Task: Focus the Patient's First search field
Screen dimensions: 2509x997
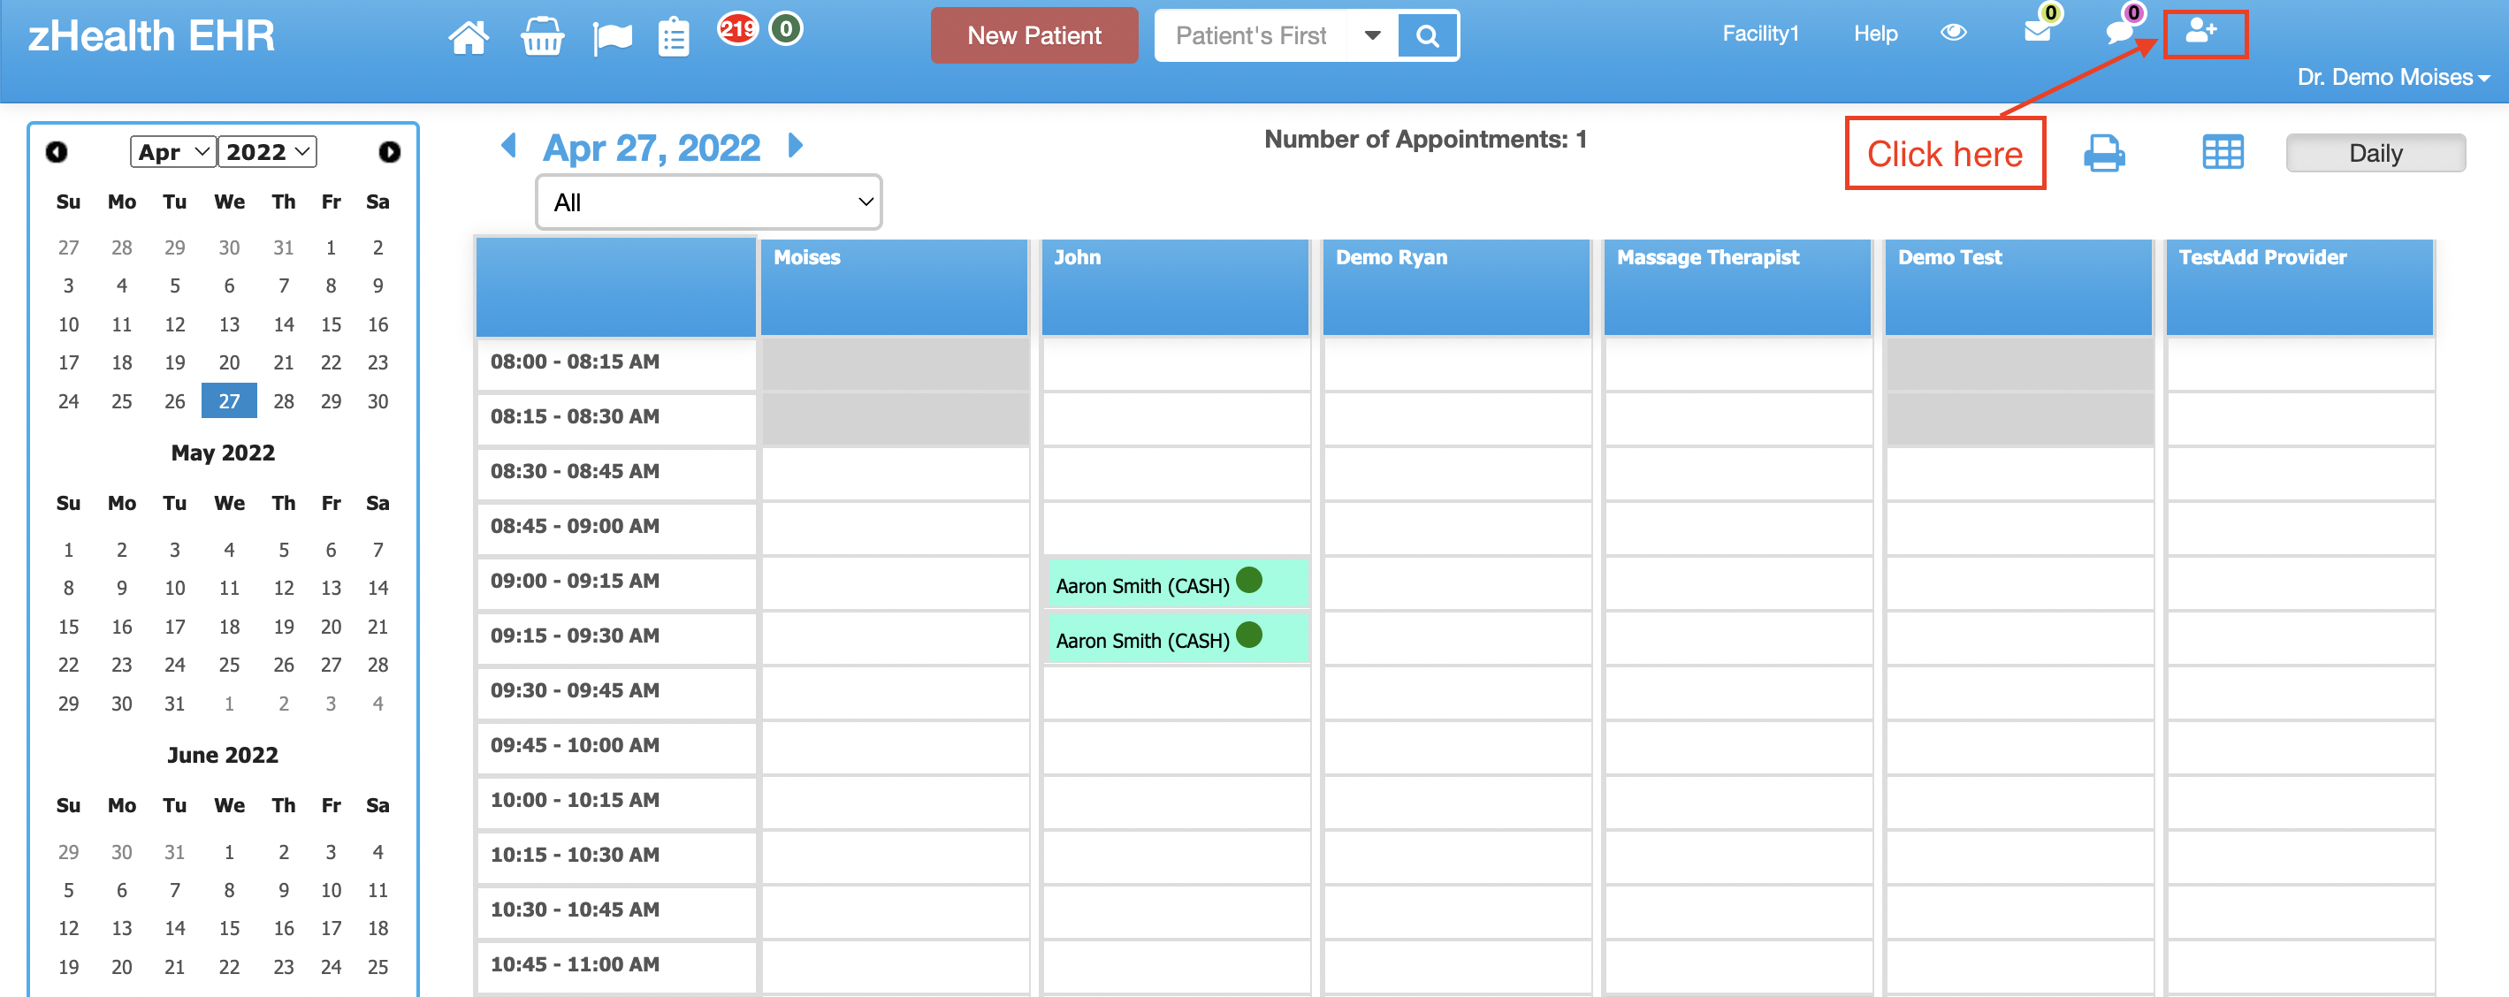Action: (x=1253, y=36)
